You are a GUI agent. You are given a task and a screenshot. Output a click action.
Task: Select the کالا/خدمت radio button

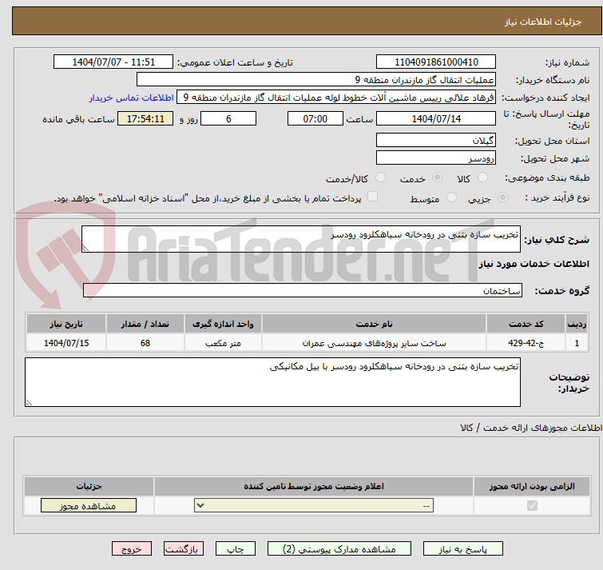pyautogui.click(x=380, y=177)
